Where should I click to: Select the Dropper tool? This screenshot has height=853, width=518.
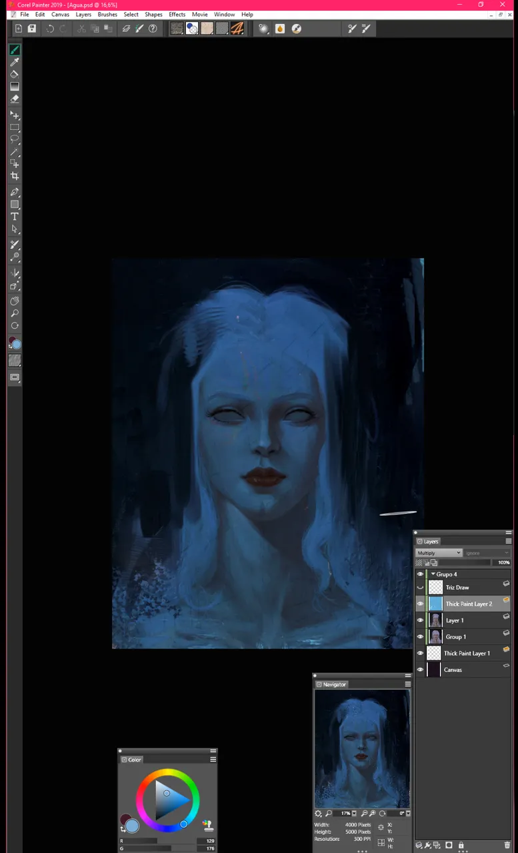coord(14,62)
